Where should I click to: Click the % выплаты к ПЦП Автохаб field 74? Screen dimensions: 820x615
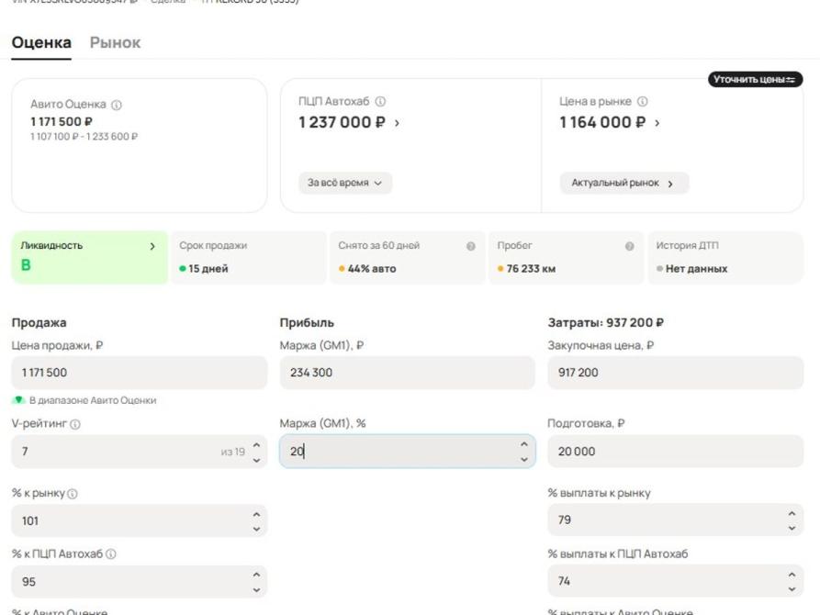[675, 581]
